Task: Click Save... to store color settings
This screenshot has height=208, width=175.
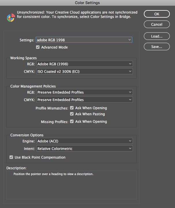Action: coord(157,47)
